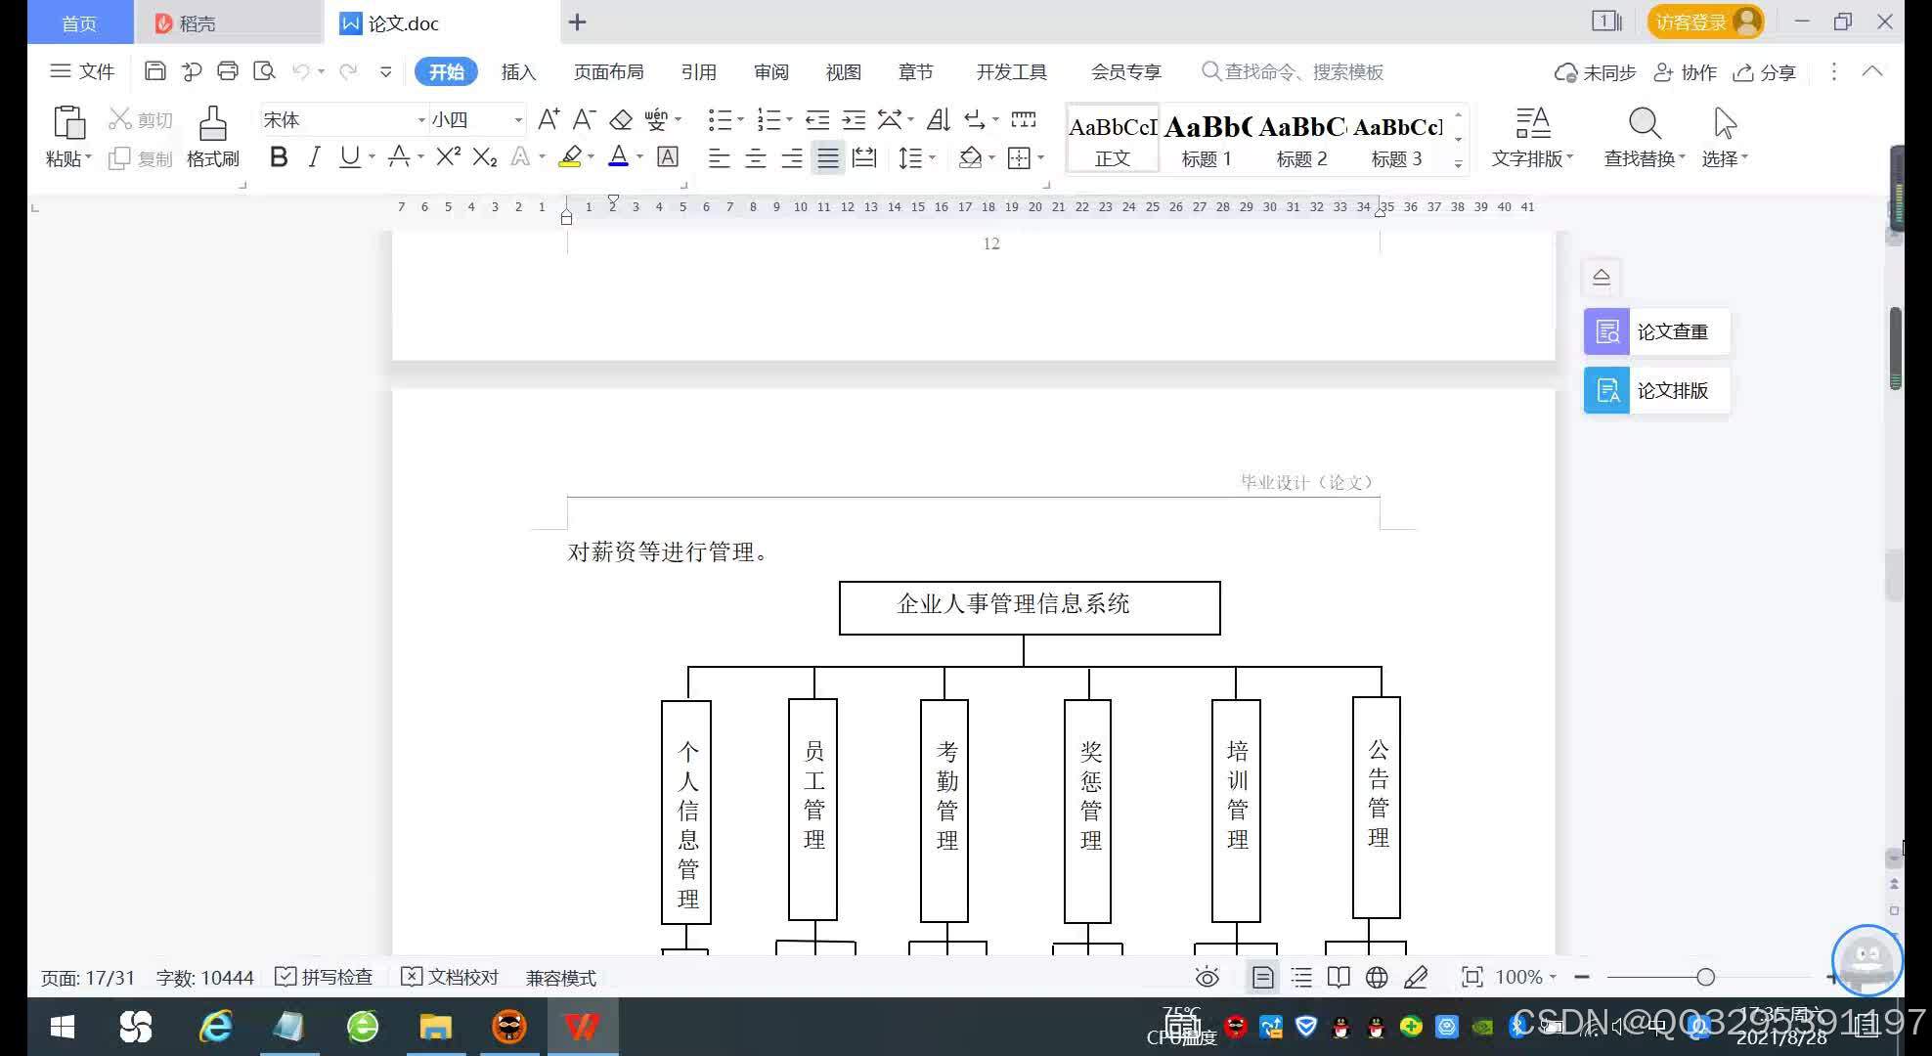The width and height of the screenshot is (1932, 1056).
Task: Open the Windows Start menu
Action: pos(63,1027)
